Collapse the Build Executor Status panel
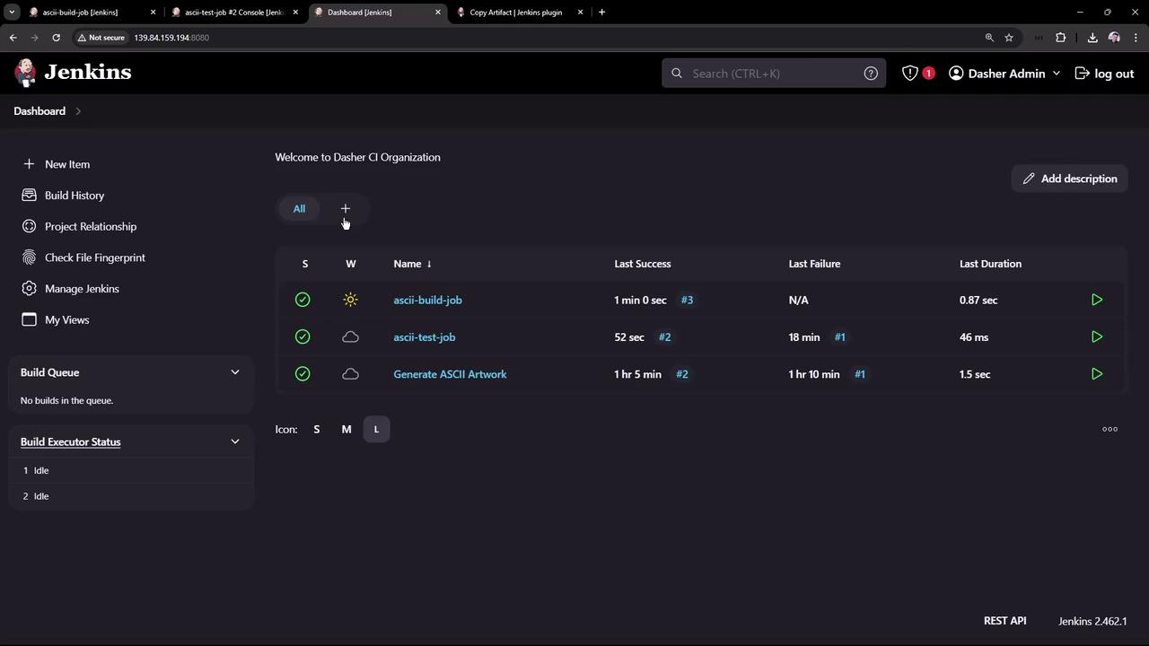The width and height of the screenshot is (1149, 646). click(x=235, y=441)
